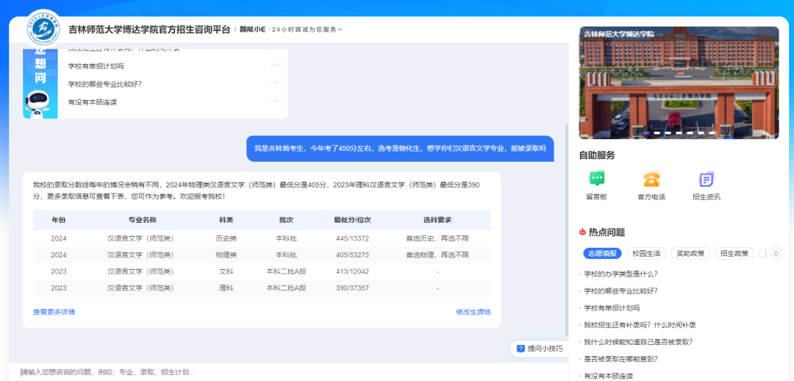Open the 官方电话 telephone icon
The image size is (794, 381).
click(651, 179)
